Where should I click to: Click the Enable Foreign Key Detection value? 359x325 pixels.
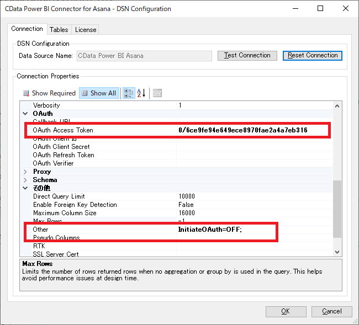pyautogui.click(x=254, y=205)
